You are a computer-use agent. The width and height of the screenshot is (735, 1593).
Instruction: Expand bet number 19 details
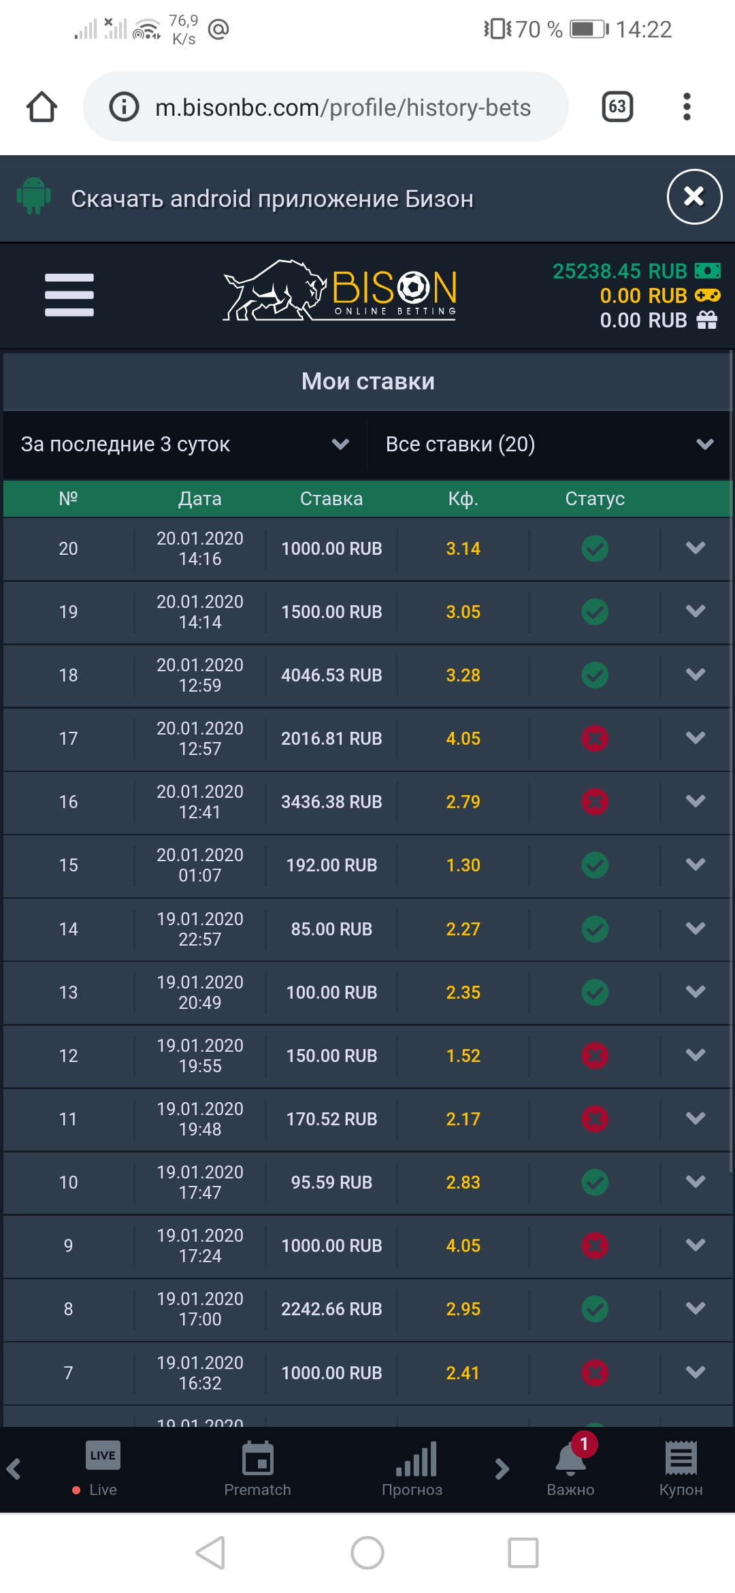click(696, 611)
